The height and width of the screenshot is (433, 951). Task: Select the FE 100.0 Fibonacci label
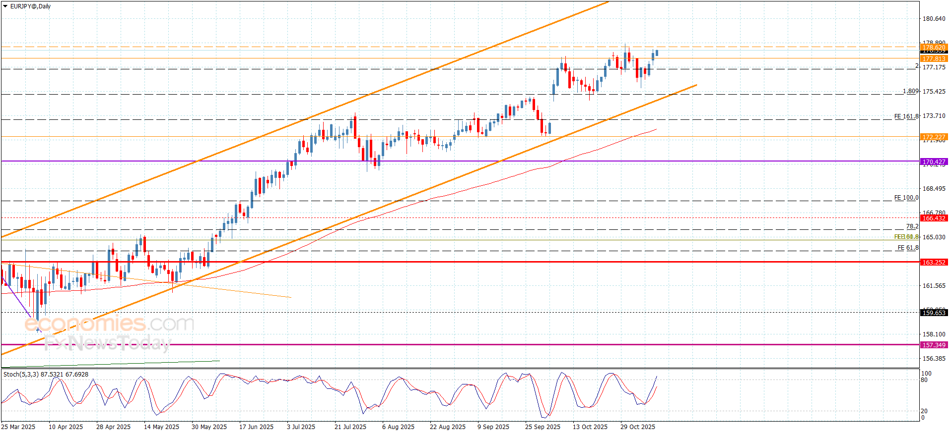[906, 198]
